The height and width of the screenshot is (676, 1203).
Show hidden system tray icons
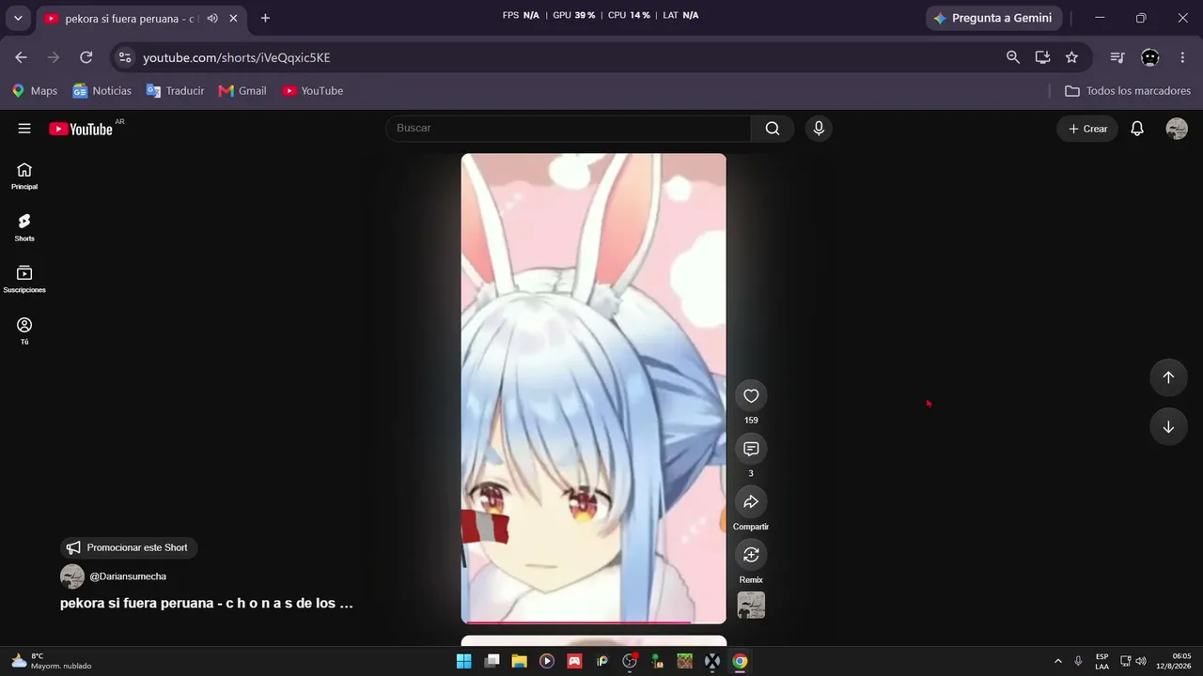[x=1057, y=661]
